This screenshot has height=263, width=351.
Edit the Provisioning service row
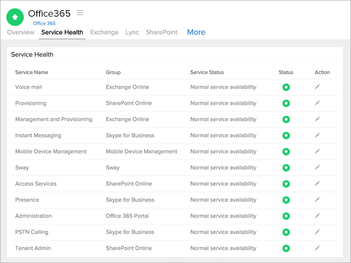click(x=317, y=103)
